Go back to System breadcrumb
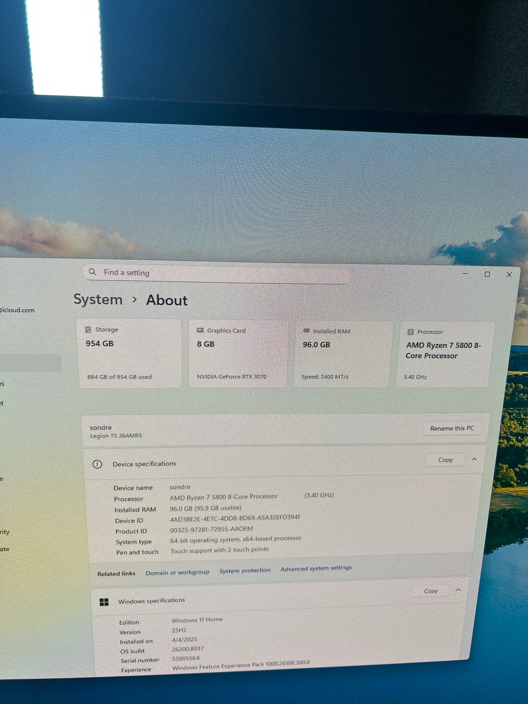 [x=98, y=299]
